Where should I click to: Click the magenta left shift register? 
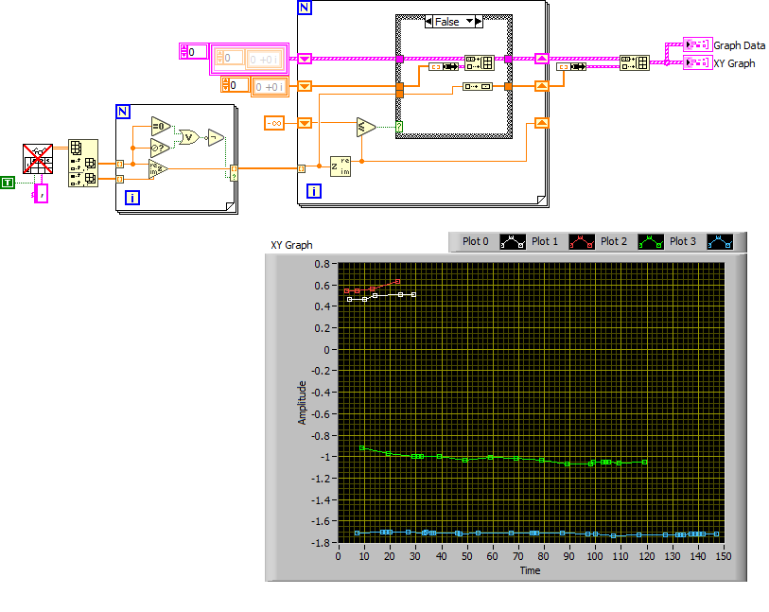click(x=305, y=59)
